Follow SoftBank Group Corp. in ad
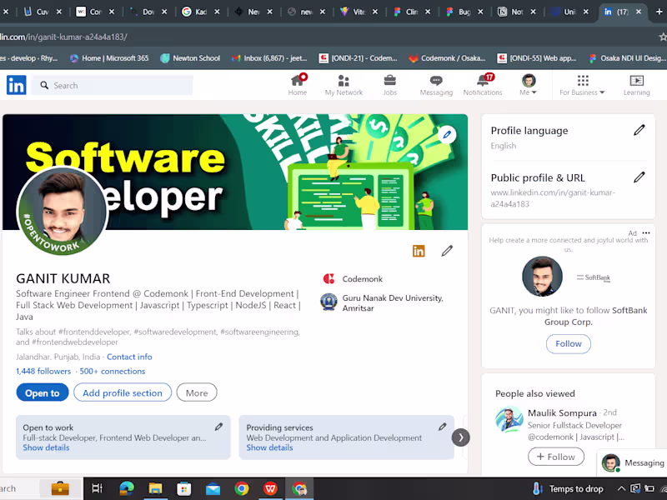The image size is (667, 500). (569, 343)
